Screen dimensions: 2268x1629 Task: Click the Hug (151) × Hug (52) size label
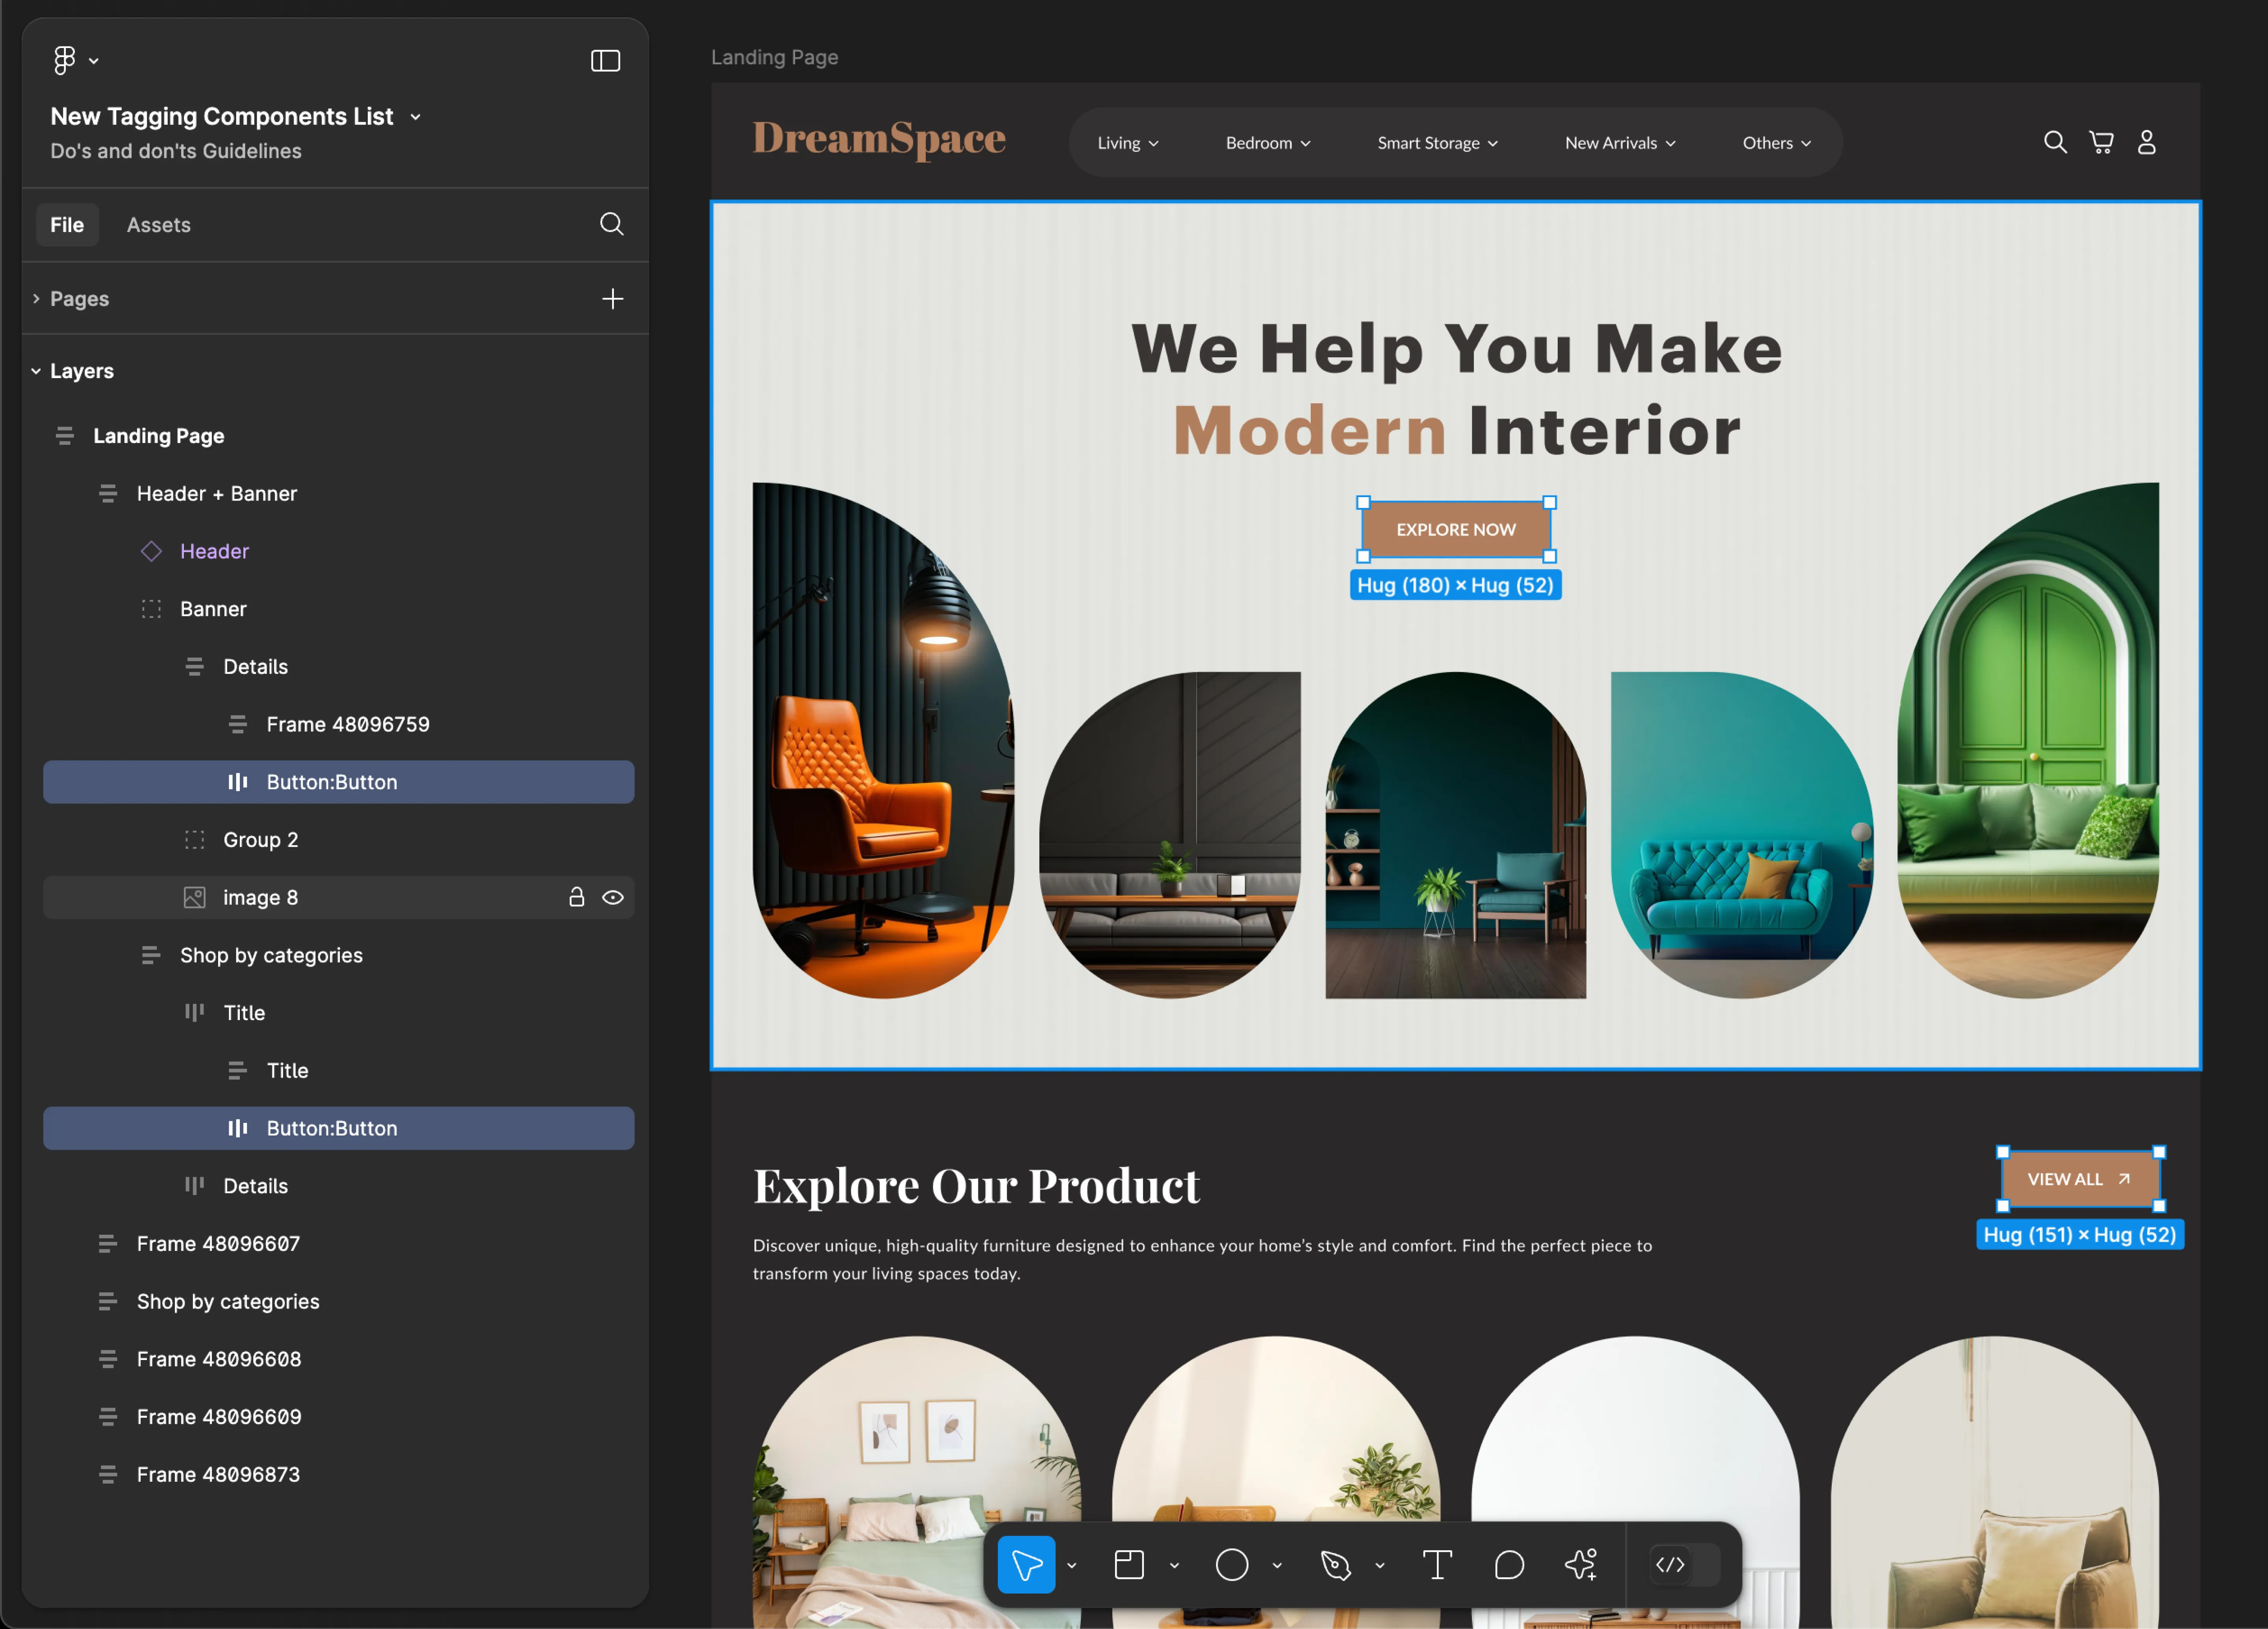(x=2080, y=1235)
